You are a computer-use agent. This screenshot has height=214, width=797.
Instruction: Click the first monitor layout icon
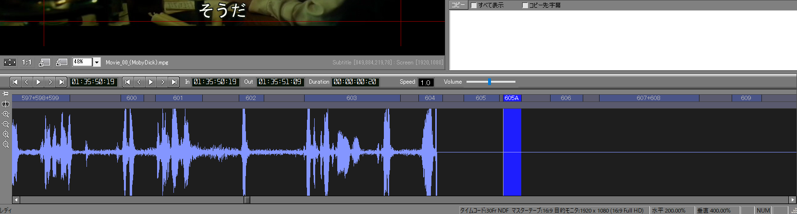click(44, 62)
